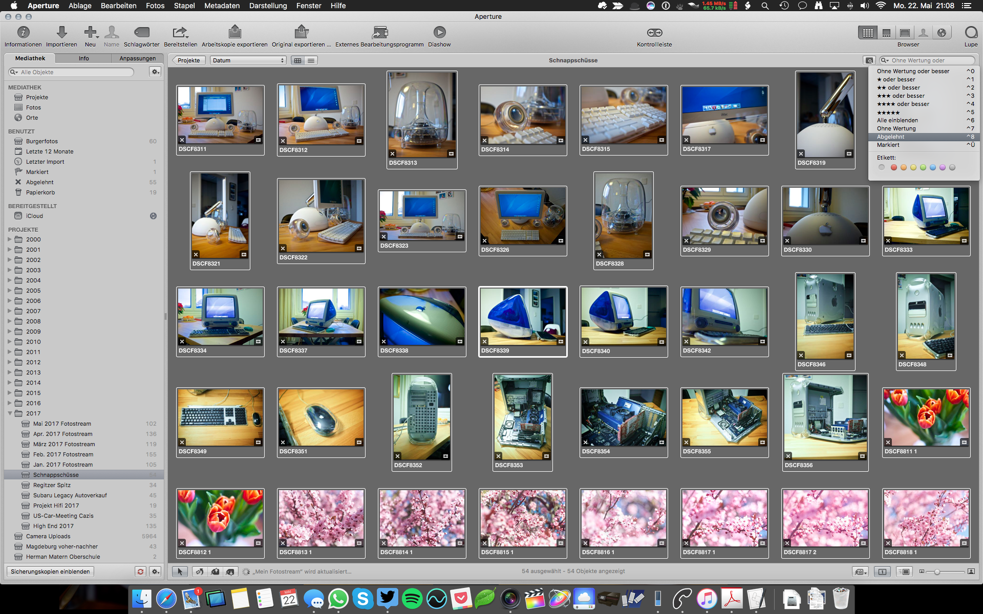
Task: Switch to Places globe view icon
Action: coord(942,33)
